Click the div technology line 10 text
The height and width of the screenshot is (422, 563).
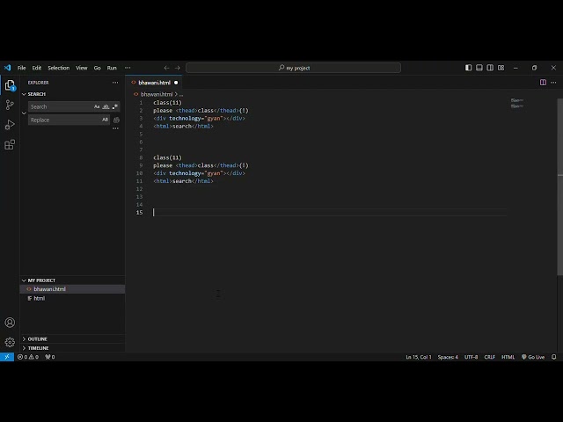[x=199, y=173]
